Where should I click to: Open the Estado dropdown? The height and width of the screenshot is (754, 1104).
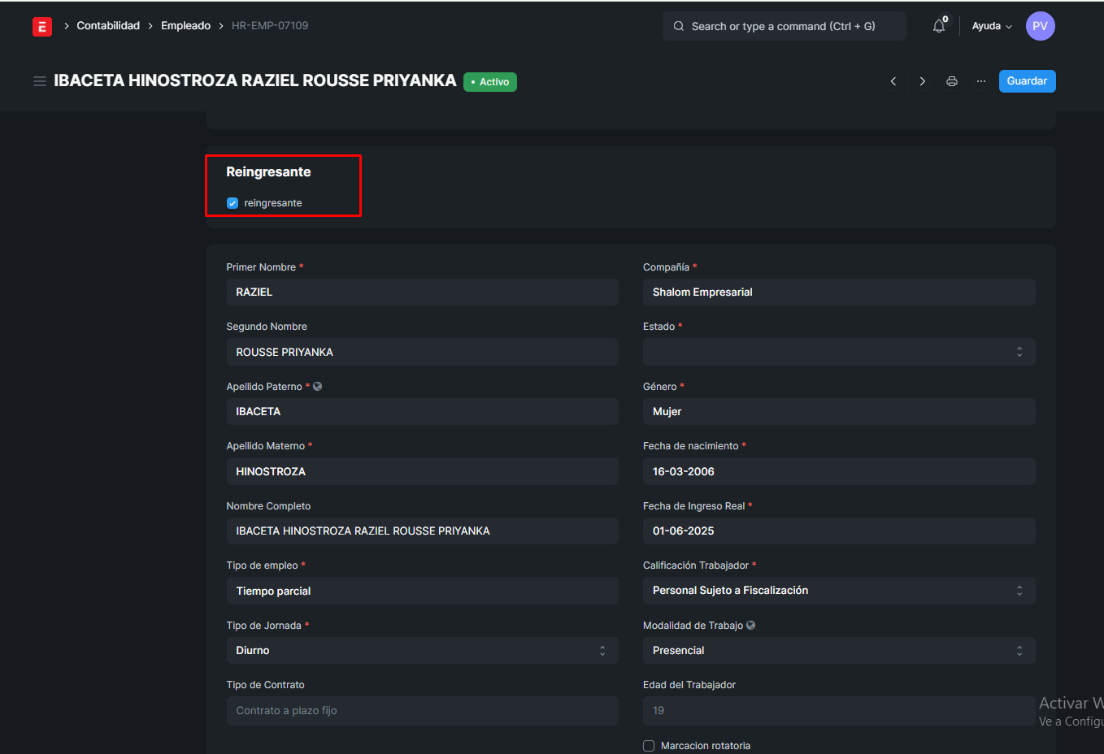tap(838, 352)
